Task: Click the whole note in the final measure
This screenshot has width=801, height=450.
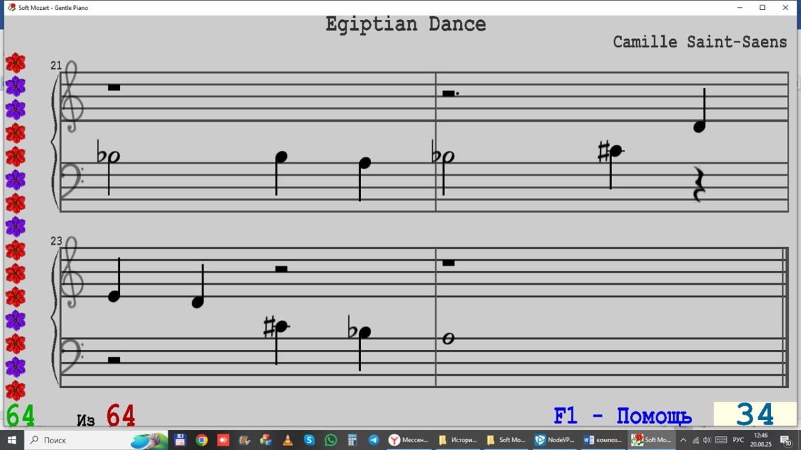Action: click(x=448, y=339)
